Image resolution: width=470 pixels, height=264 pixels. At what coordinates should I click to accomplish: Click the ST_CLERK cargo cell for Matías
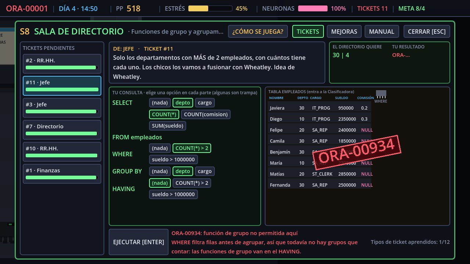322,174
